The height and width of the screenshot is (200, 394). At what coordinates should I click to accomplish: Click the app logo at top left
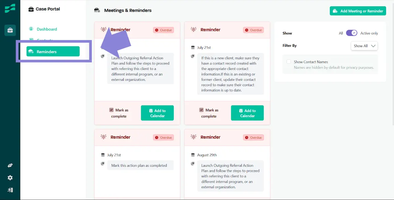click(10, 8)
